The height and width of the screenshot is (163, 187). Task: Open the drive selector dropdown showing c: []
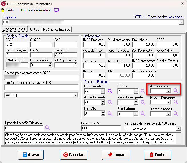(75, 95)
